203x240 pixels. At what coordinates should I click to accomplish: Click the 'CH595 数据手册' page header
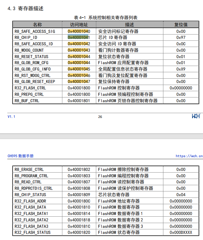(20, 156)
